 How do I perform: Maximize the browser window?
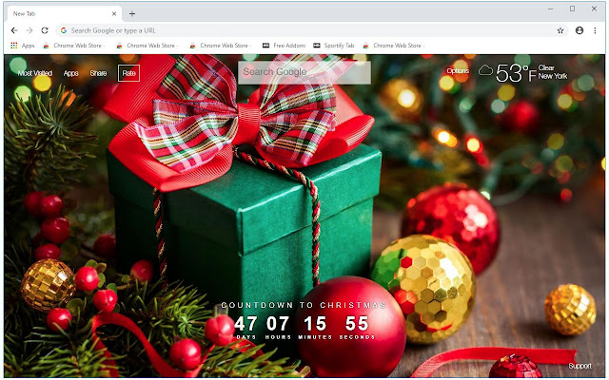pos(572,9)
